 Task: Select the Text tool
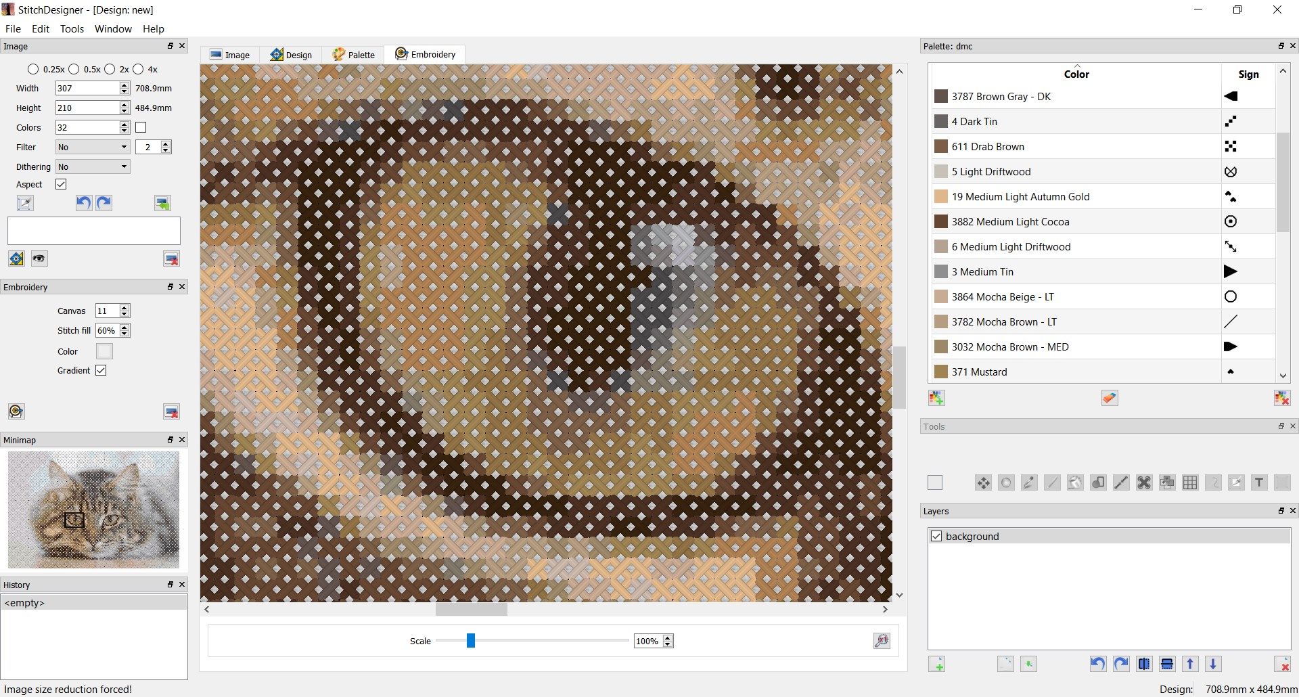(1259, 482)
